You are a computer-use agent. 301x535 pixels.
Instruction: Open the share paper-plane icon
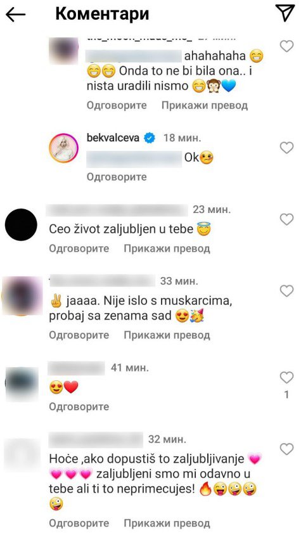point(285,14)
